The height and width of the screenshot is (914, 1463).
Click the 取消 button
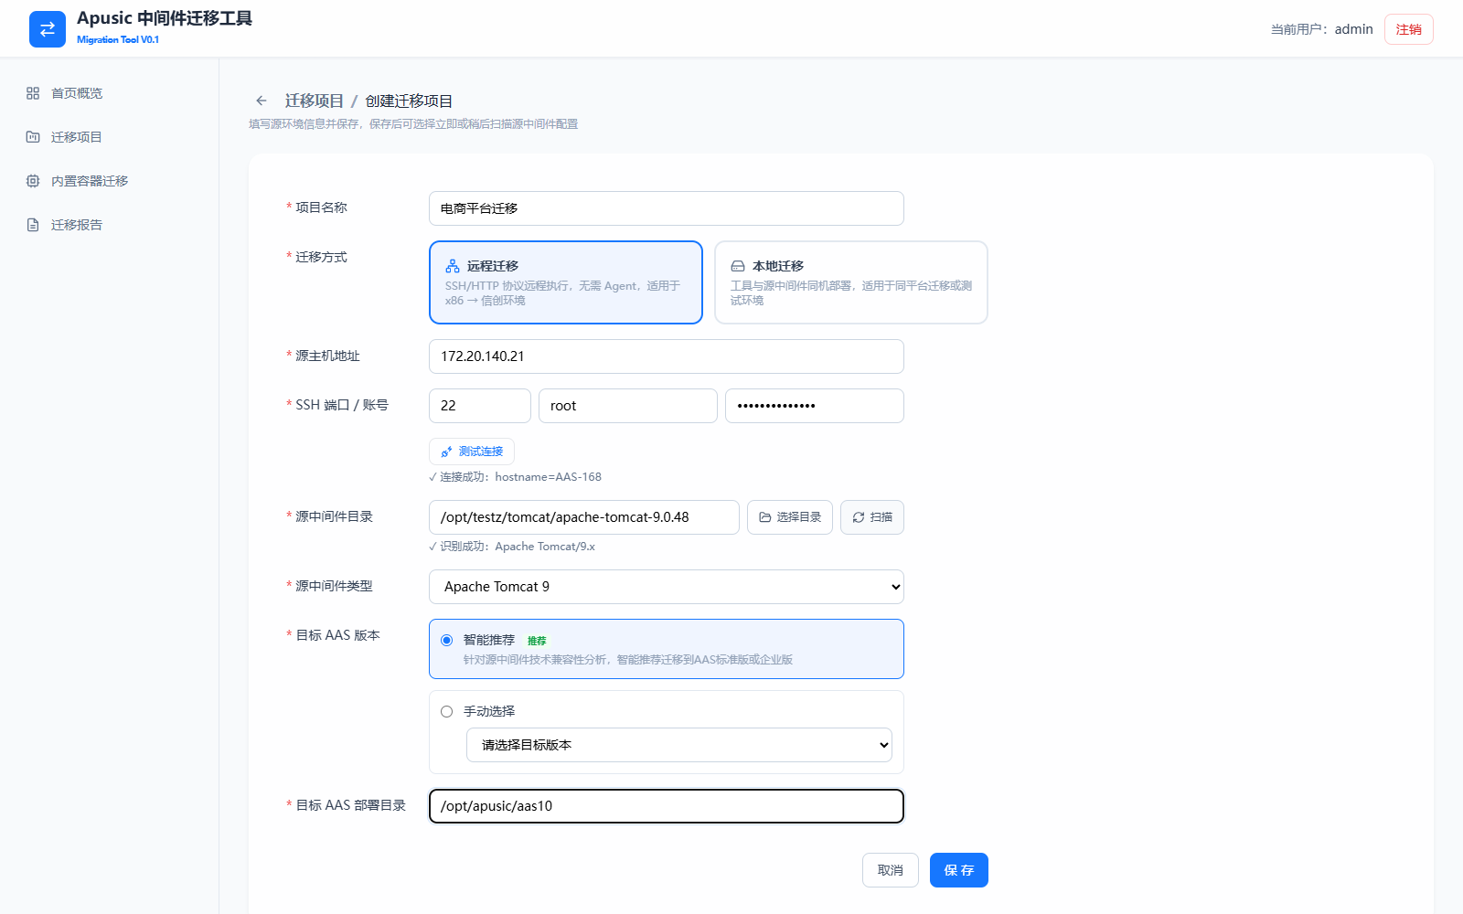tap(891, 870)
